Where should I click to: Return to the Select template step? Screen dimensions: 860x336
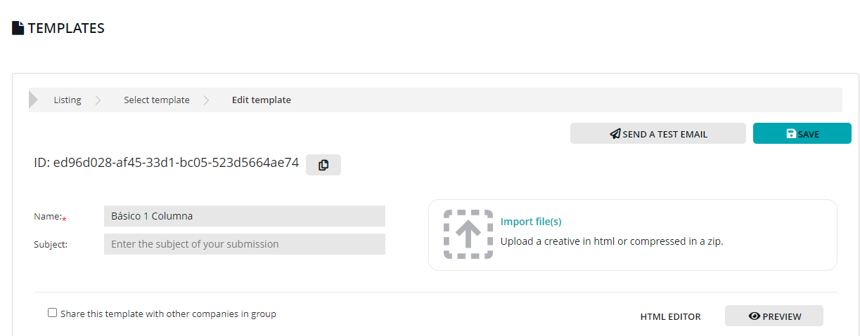pos(157,100)
